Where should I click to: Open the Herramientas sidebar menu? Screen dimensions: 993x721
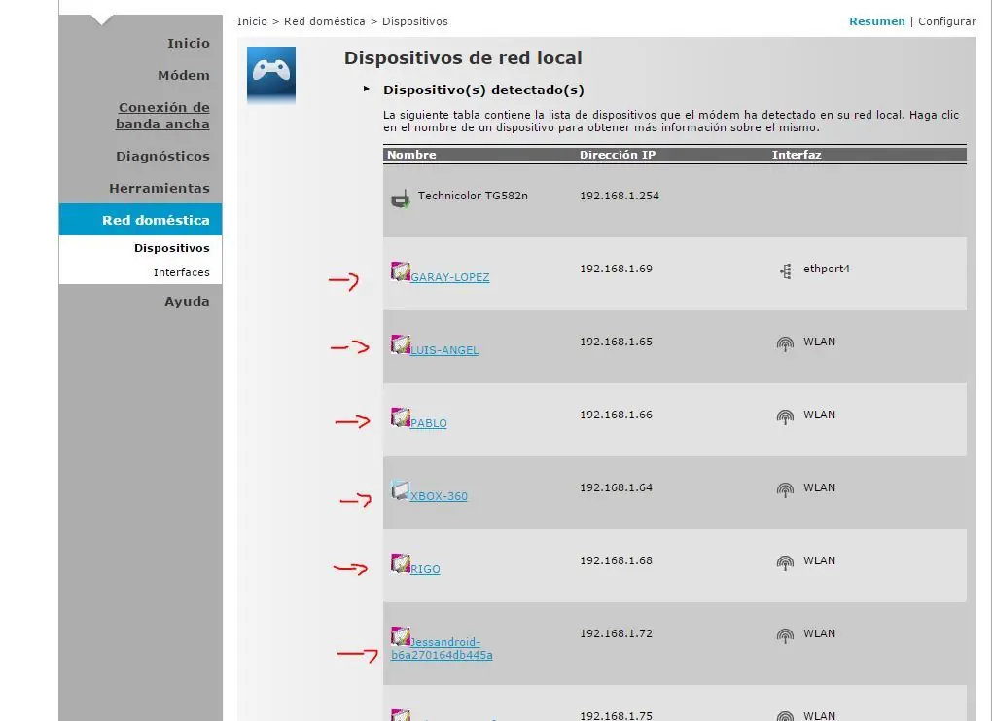point(159,188)
